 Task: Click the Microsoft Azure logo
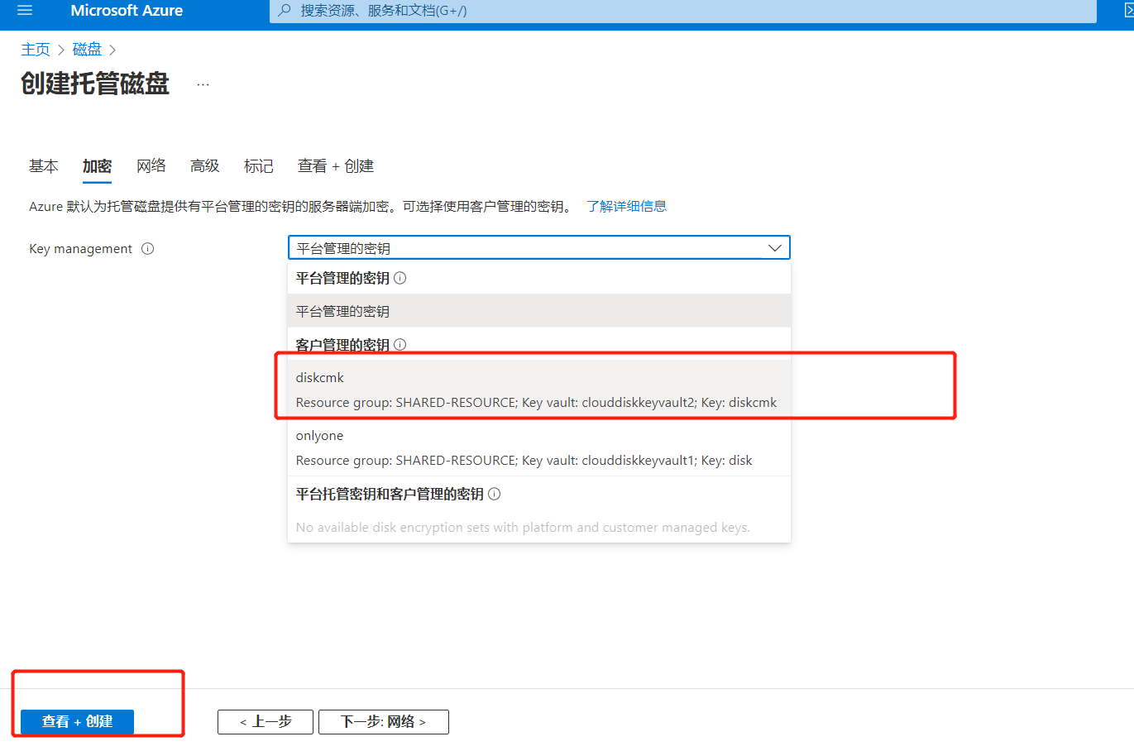tap(126, 11)
